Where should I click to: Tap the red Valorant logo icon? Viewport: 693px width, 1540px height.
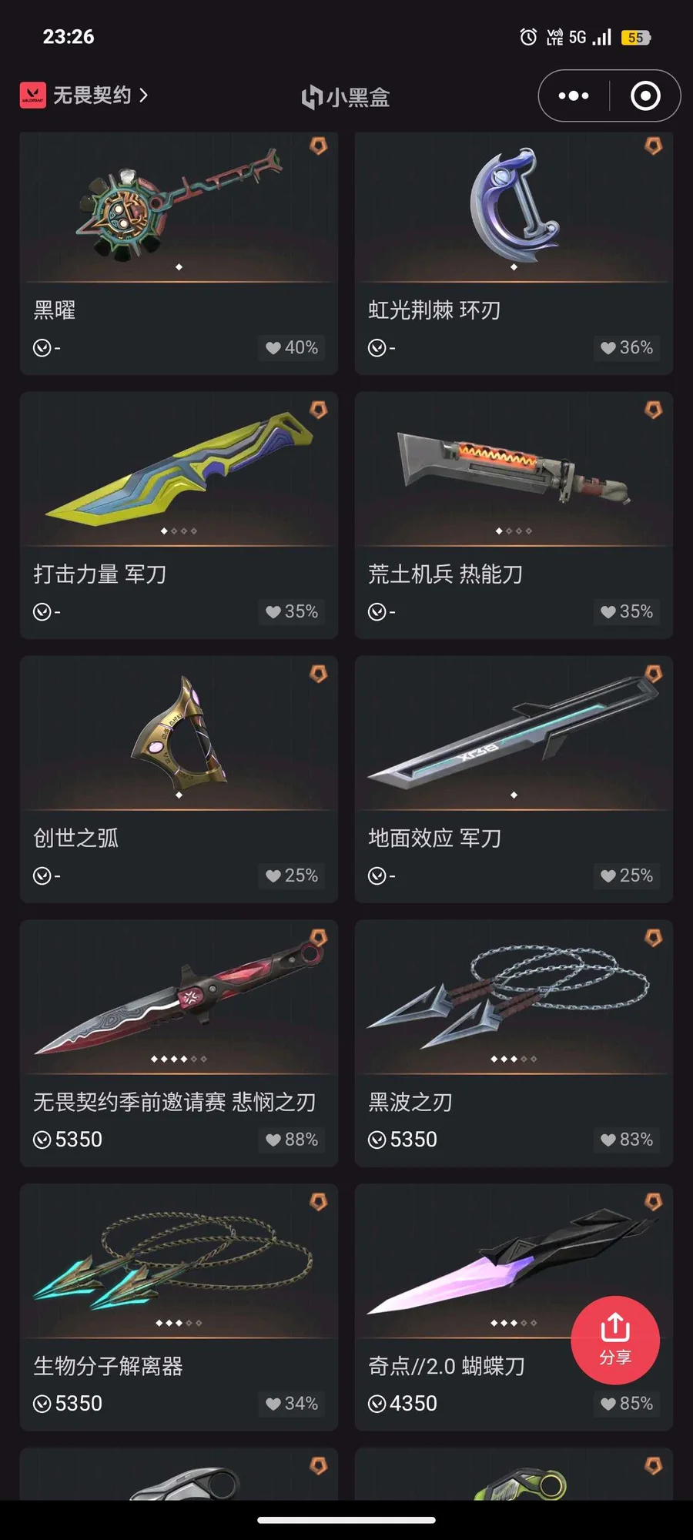click(x=33, y=95)
